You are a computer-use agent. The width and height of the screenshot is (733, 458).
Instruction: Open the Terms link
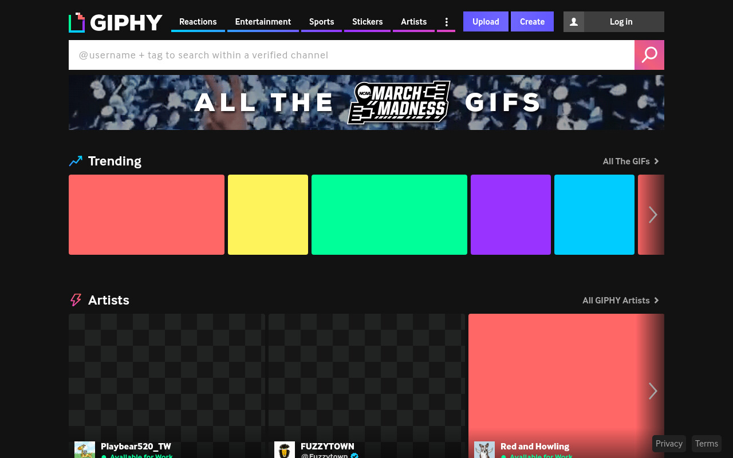707,444
